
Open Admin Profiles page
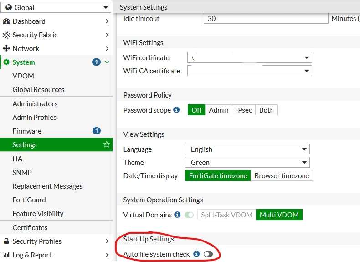(x=56, y=118)
